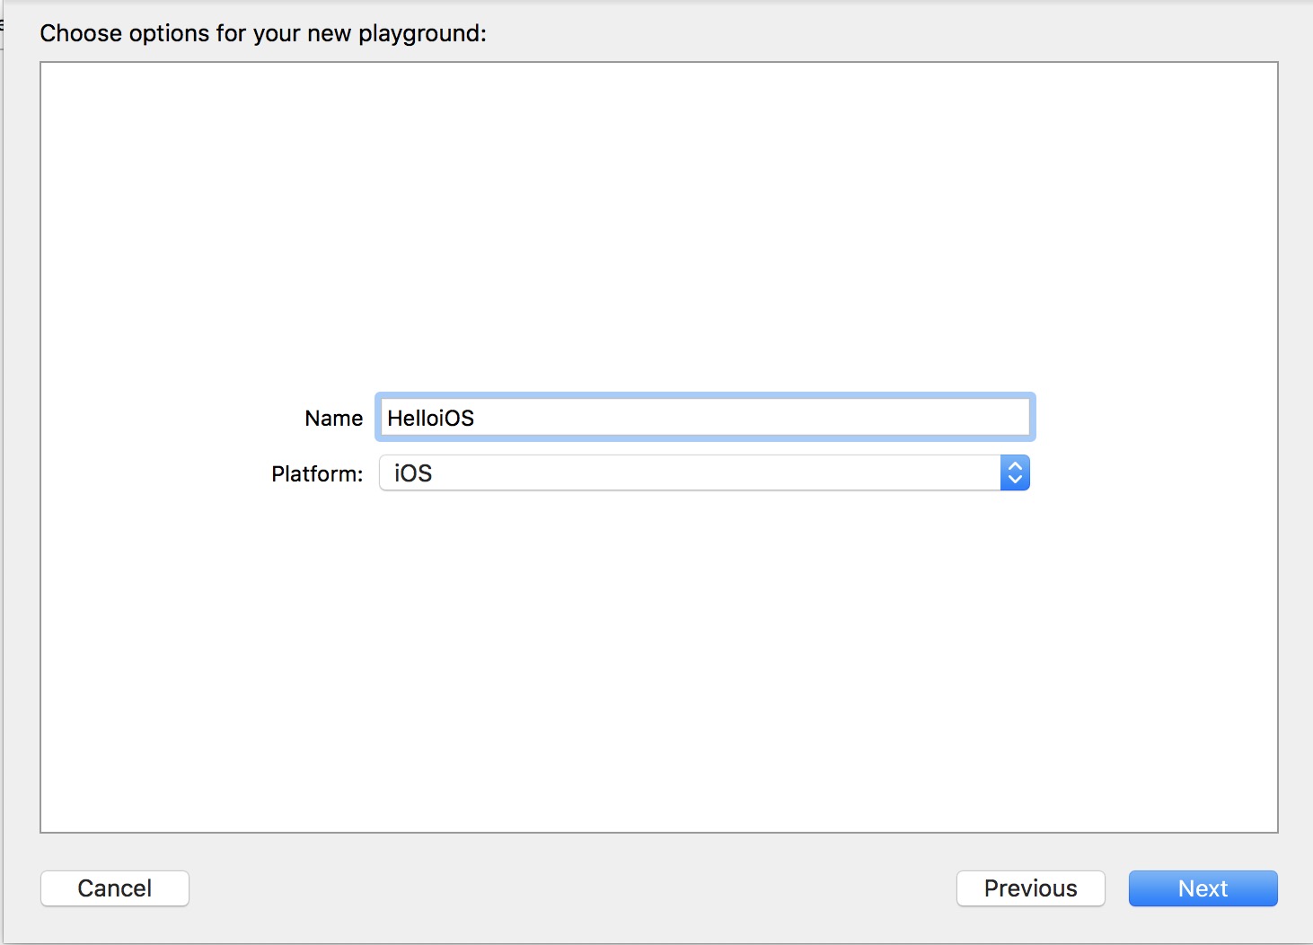Click the "Choose options for your new playground" heading
The width and height of the screenshot is (1313, 945).
click(x=262, y=33)
